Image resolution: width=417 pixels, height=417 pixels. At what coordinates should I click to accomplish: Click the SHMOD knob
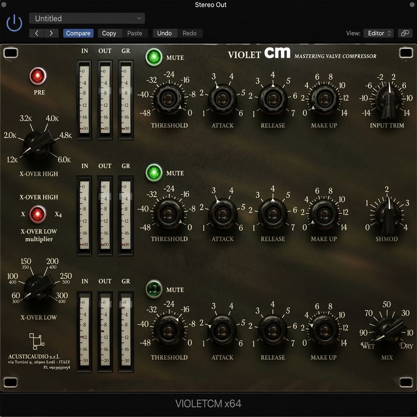coord(388,215)
